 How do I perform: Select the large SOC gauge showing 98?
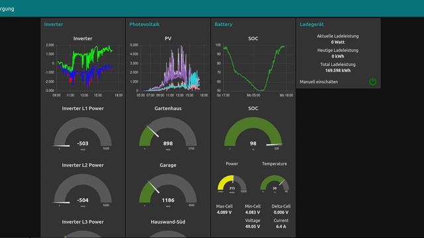[x=253, y=134]
